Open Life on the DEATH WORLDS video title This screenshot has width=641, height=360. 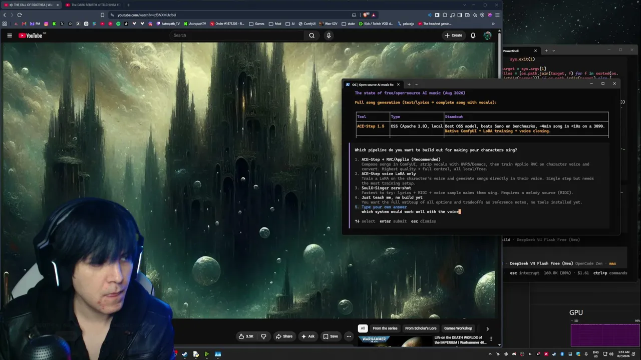(460, 340)
